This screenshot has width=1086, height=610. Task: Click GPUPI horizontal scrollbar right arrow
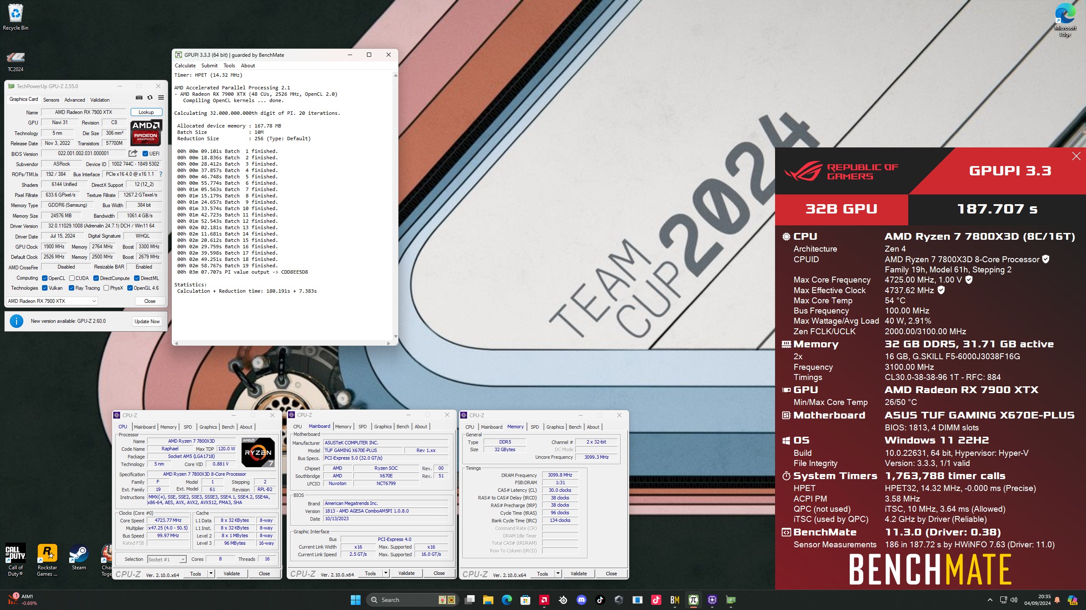(x=388, y=343)
